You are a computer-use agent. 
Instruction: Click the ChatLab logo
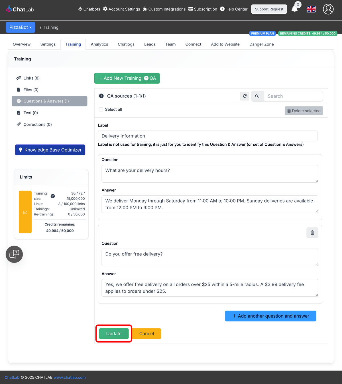coord(20,9)
